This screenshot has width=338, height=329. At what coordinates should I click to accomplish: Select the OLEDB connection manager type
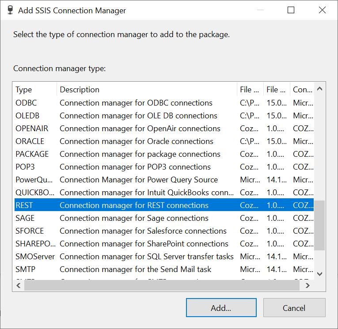tap(29, 116)
